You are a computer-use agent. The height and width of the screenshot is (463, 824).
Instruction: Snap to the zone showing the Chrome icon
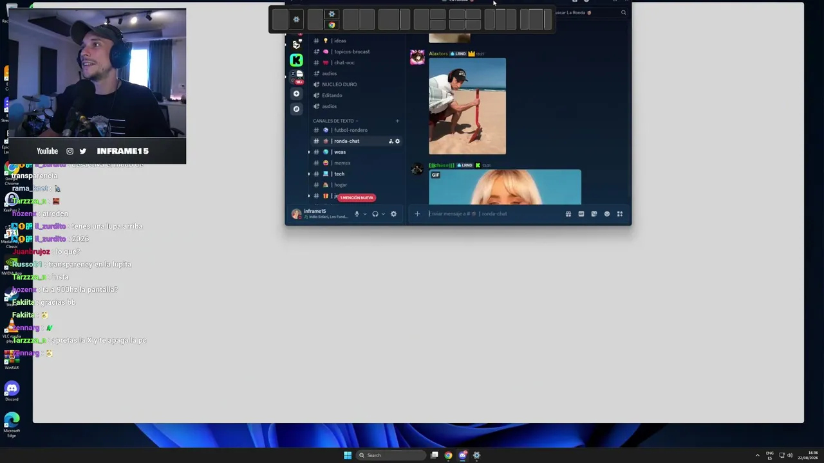pyautogui.click(x=332, y=25)
